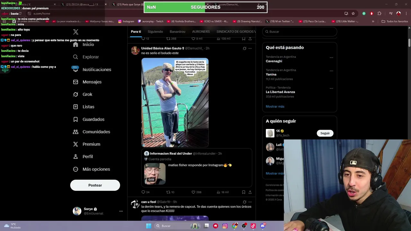Like the Damuchii_ post with 288 likes
The height and width of the screenshot is (231, 411).
pyautogui.click(x=196, y=192)
